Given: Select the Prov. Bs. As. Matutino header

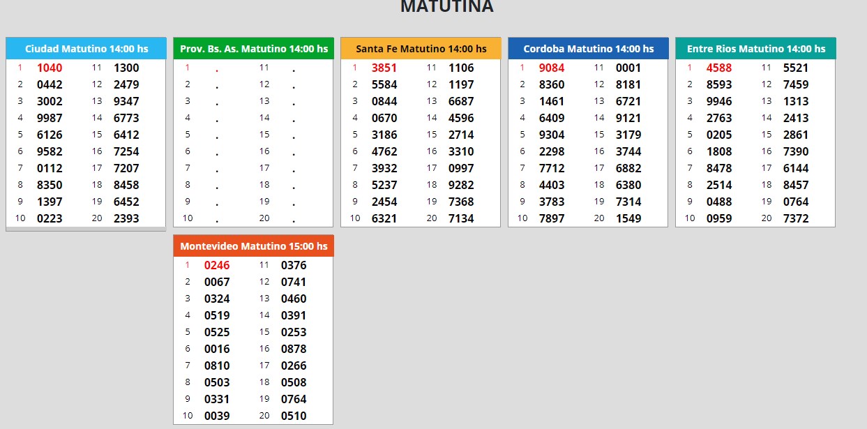Looking at the screenshot, I should click(253, 49).
